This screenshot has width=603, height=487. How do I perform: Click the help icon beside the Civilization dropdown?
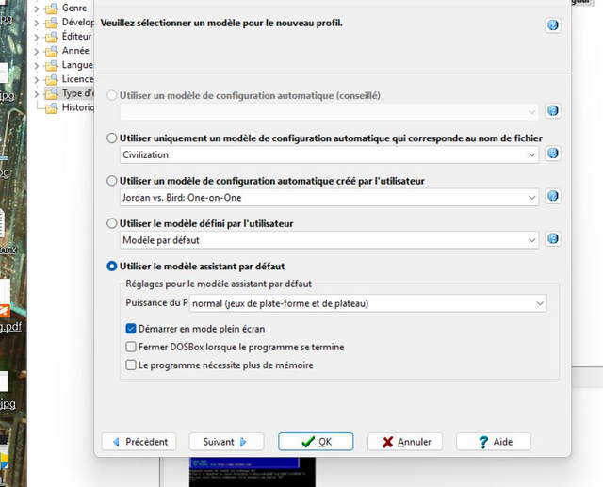pyautogui.click(x=553, y=154)
